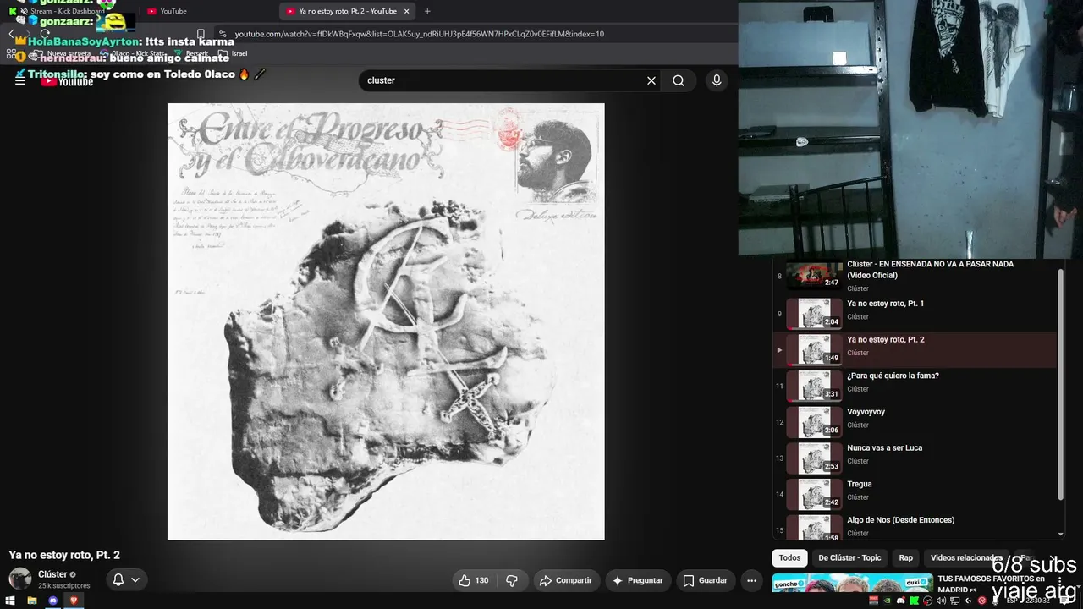Screen dimensions: 1083x609
Task: Open thumbnail of 3:31 playlist video
Action: click(x=814, y=386)
